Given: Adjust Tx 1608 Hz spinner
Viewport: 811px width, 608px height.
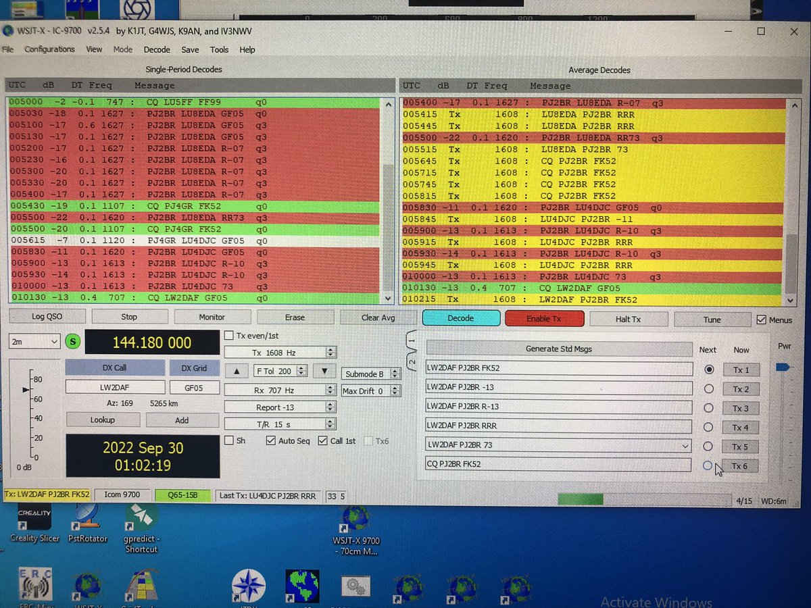Looking at the screenshot, I should tap(280, 352).
